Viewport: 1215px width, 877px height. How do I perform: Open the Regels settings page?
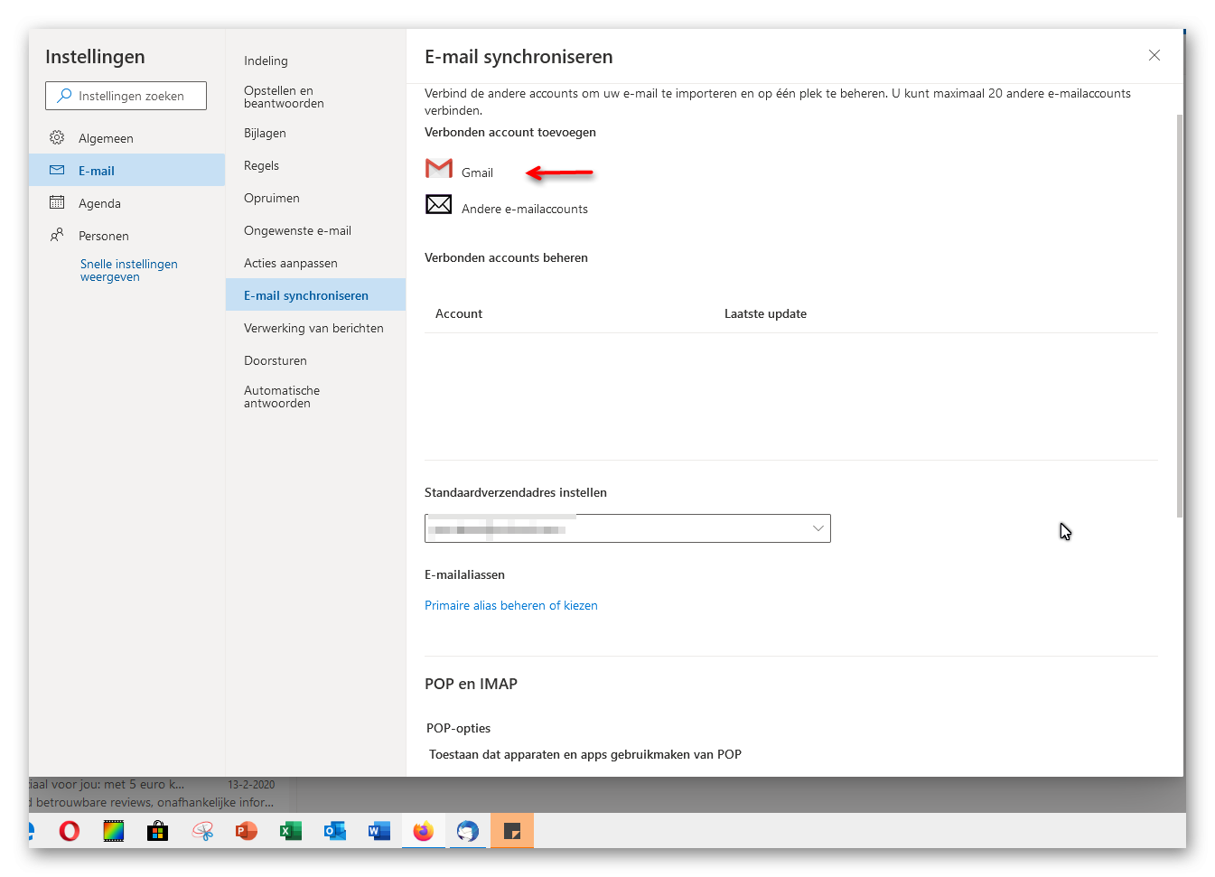pos(261,165)
